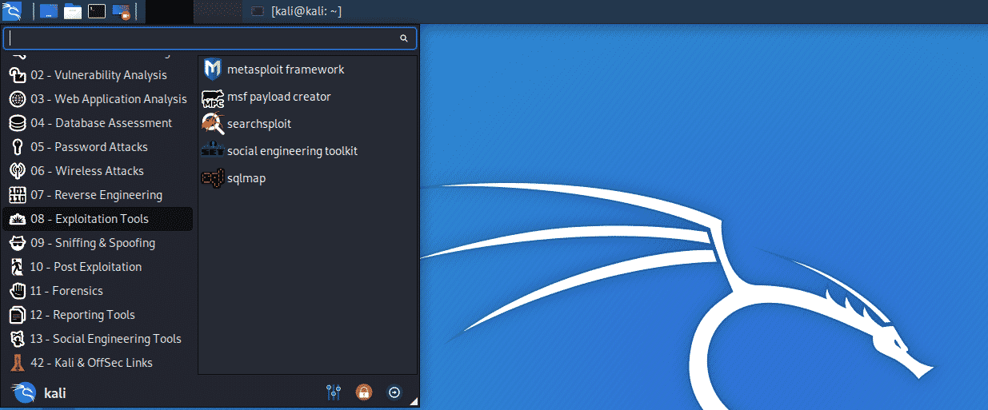The width and height of the screenshot is (988, 410).
Task: Open the file manager in the top panel
Action: (x=73, y=11)
